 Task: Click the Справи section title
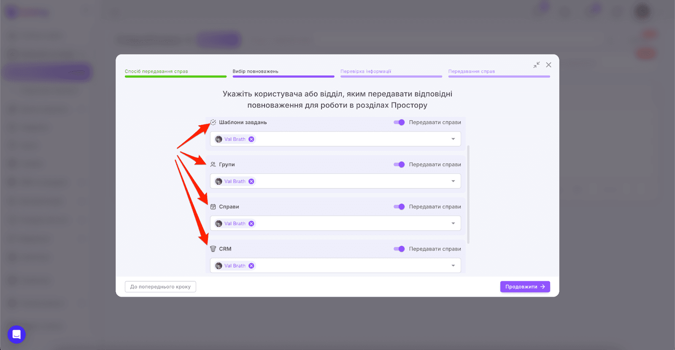tap(229, 207)
